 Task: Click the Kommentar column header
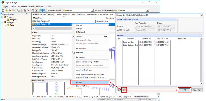[x=182, y=39]
